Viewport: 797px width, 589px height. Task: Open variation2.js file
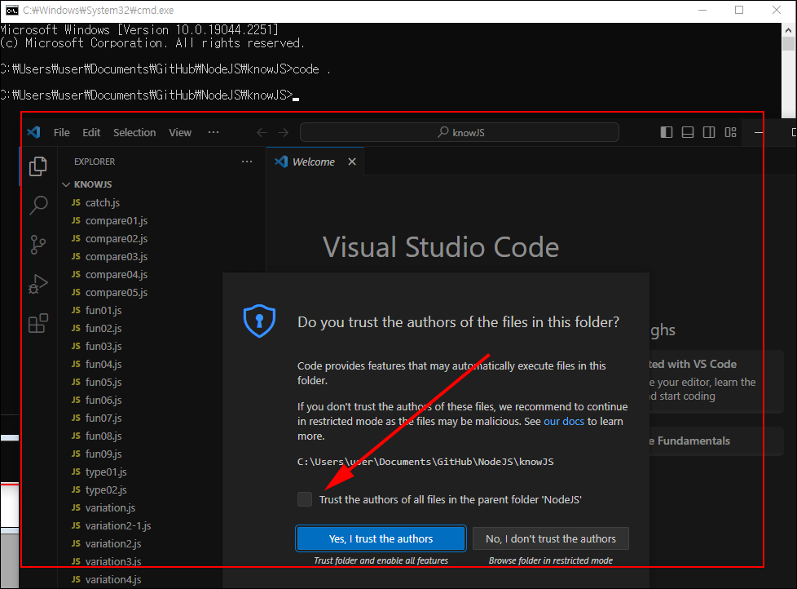point(112,544)
